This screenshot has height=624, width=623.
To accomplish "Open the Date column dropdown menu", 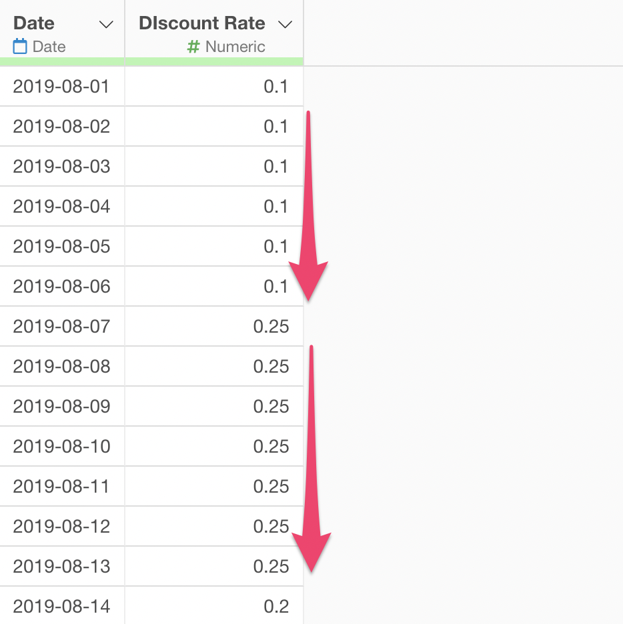I will [105, 25].
